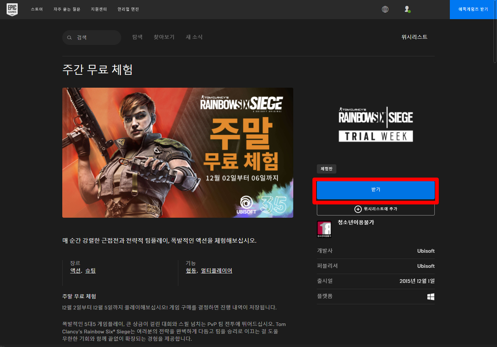Click the plus icon for wishlist add

point(358,209)
